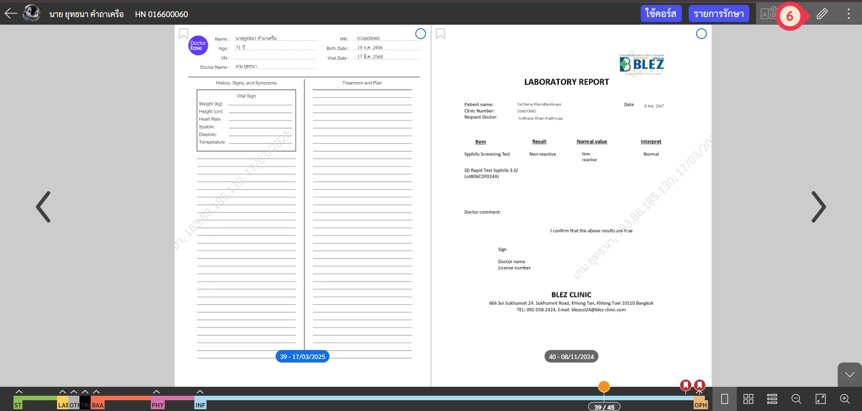
Task: Click the pencil edit icon
Action: 822,14
